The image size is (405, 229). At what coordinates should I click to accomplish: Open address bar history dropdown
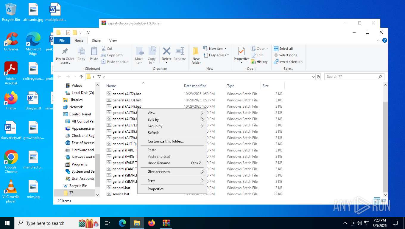313,77
